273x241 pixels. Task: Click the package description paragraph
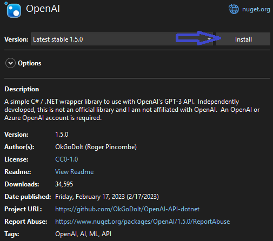[x=132, y=110]
